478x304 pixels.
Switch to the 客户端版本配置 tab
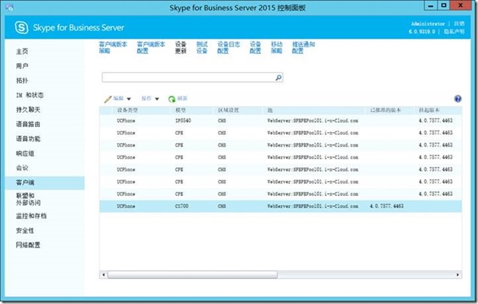click(x=151, y=48)
